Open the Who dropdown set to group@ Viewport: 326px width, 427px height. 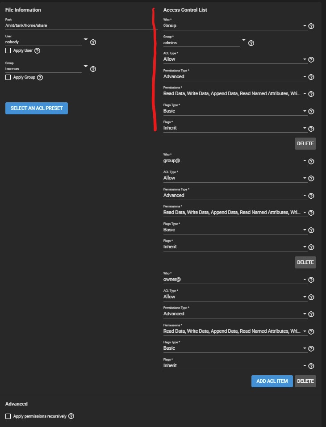235,160
